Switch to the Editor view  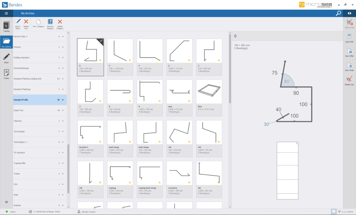[6, 57]
